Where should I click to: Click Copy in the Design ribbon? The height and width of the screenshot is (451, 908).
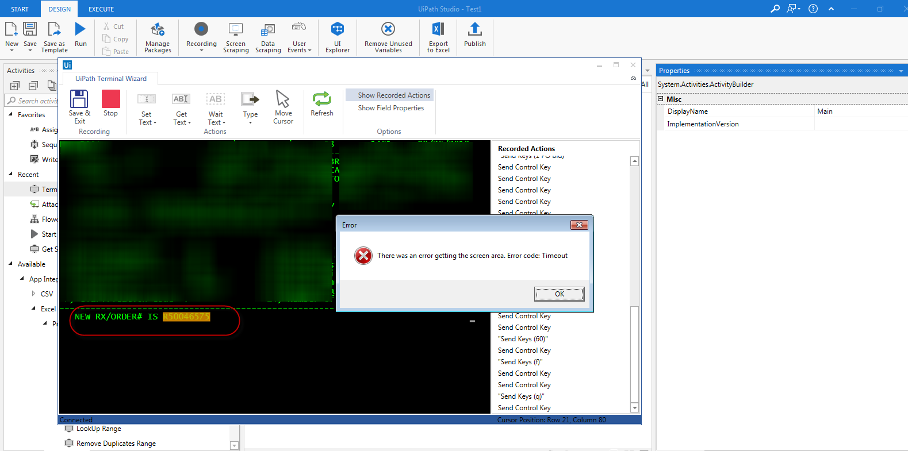coord(116,39)
